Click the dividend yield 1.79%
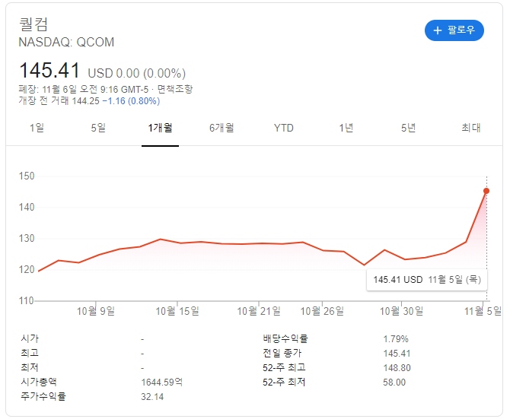The height and width of the screenshot is (419, 510). point(396,339)
